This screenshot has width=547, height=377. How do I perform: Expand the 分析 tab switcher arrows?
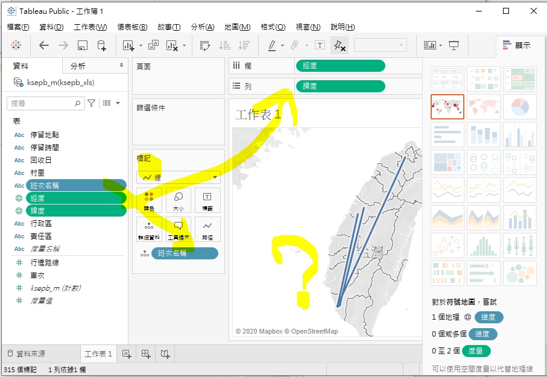pyautogui.click(x=121, y=65)
